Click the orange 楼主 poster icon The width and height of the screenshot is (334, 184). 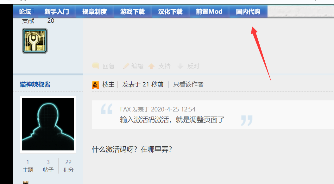[x=95, y=85]
